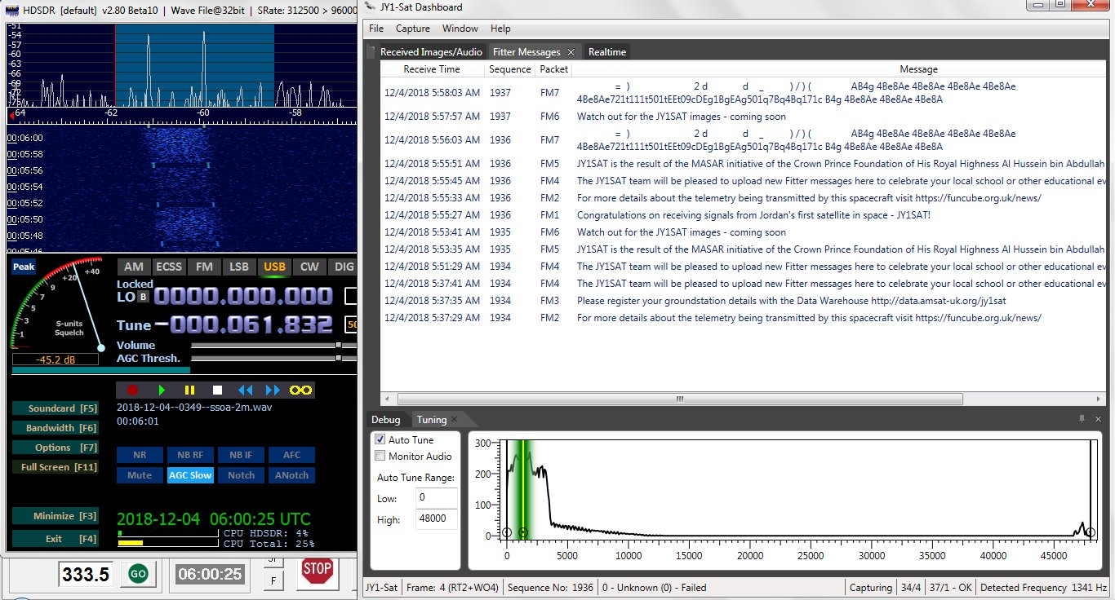Open Soundcard [F5] settings

coord(55,408)
